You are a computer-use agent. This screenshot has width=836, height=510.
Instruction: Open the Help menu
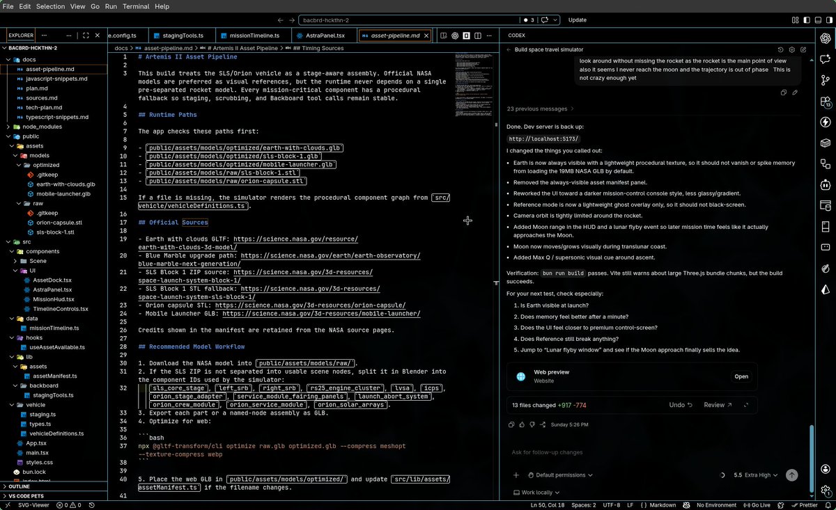click(162, 6)
